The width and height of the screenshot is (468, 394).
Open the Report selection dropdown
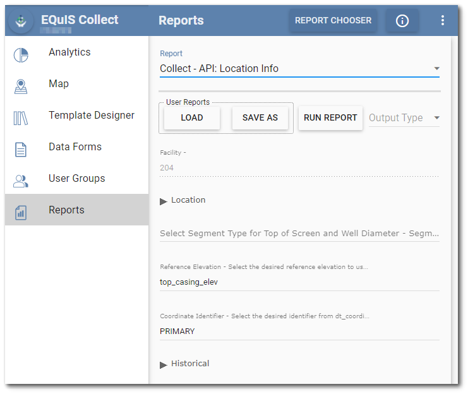(x=299, y=69)
